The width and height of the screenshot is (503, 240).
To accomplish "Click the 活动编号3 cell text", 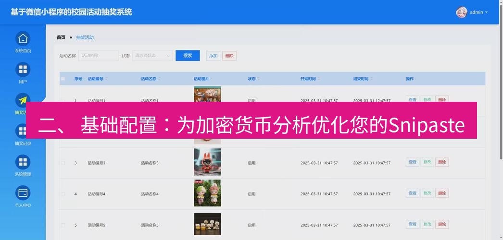I will pos(97,163).
